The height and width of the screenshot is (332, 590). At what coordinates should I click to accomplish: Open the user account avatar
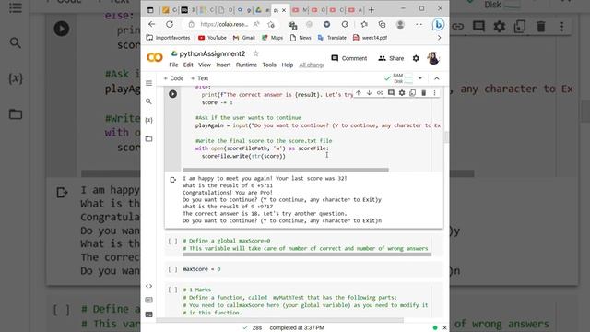click(433, 58)
